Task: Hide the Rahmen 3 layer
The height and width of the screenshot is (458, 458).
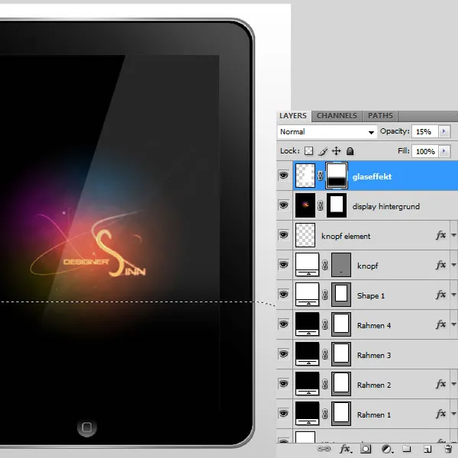Action: point(283,354)
